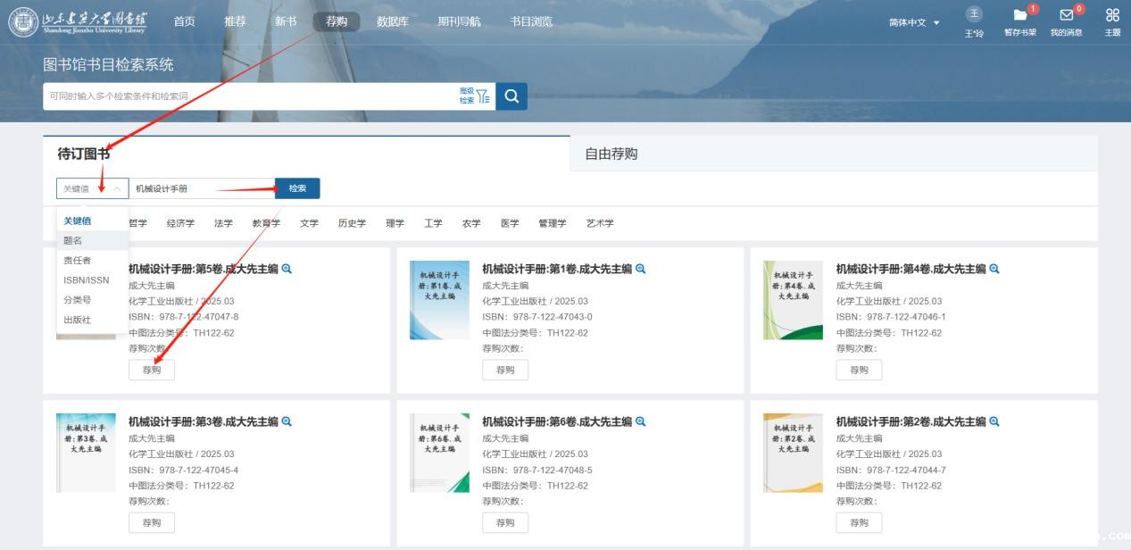This screenshot has width=1131, height=550.
Task: Select 题名 from the dropdown list
Action: 73,240
